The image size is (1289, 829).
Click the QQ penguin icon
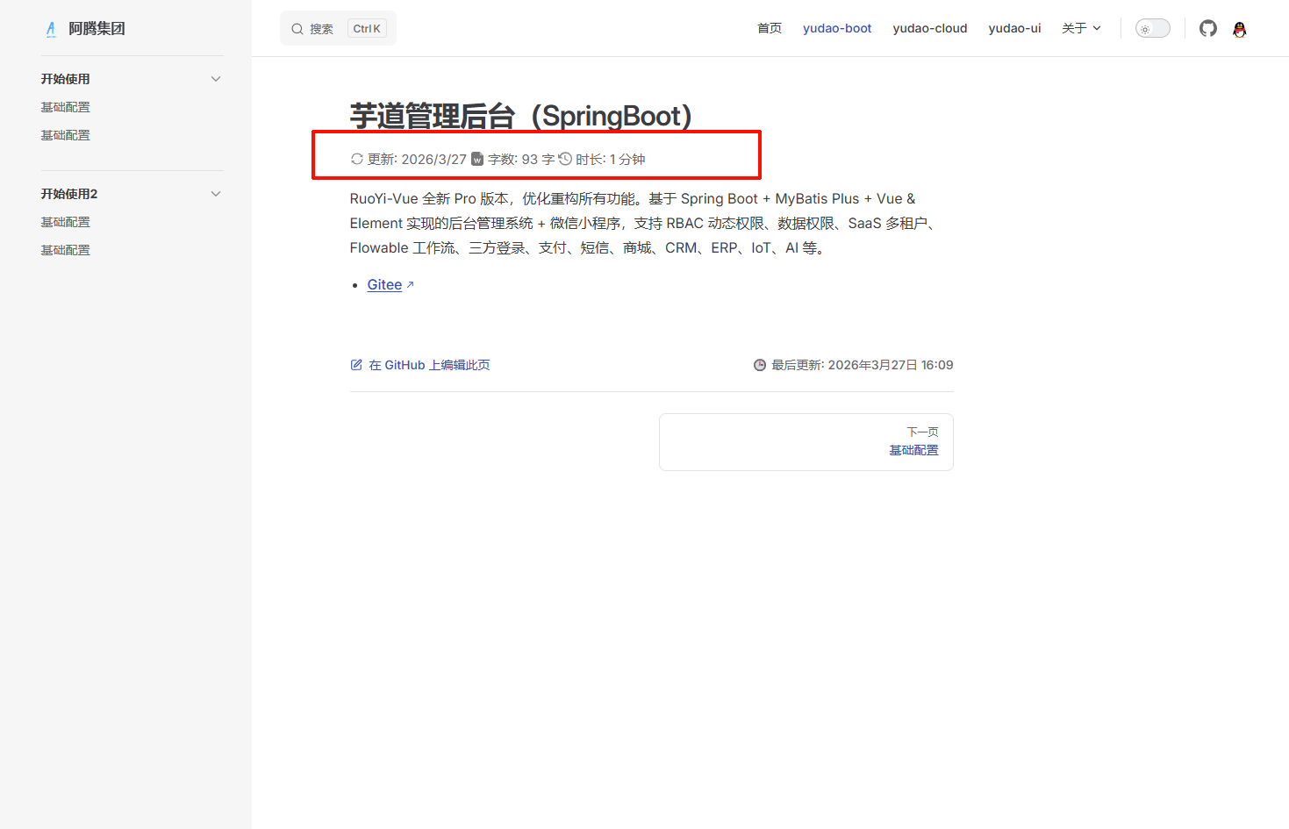pos(1239,29)
